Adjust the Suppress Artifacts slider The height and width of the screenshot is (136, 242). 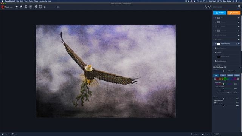click(x=215, y=102)
